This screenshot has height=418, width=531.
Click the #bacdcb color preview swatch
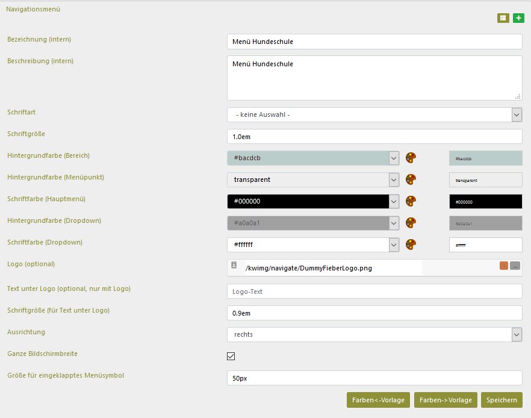tap(485, 158)
